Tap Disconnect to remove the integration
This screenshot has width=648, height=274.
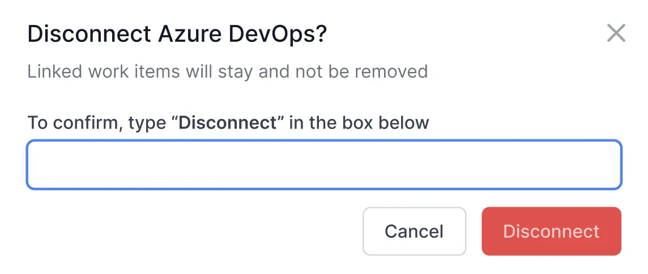[x=551, y=231]
